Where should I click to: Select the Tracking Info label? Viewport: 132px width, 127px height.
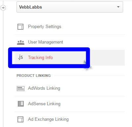[x=40, y=58]
